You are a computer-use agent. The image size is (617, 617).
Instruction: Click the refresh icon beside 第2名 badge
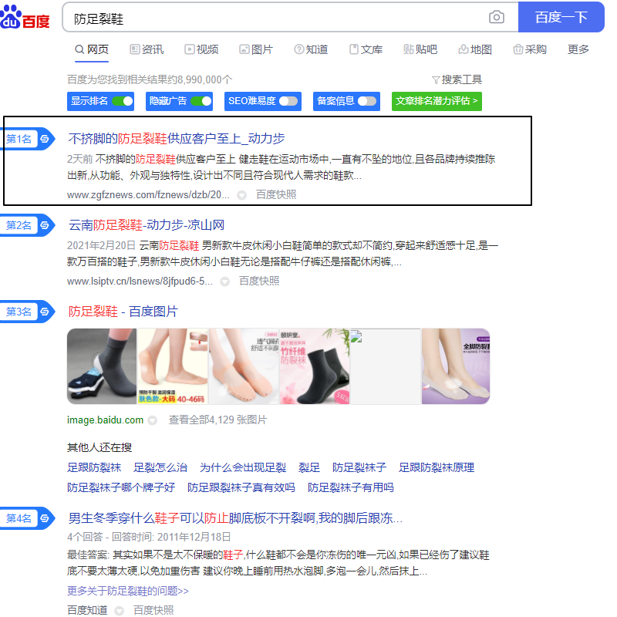tap(45, 225)
